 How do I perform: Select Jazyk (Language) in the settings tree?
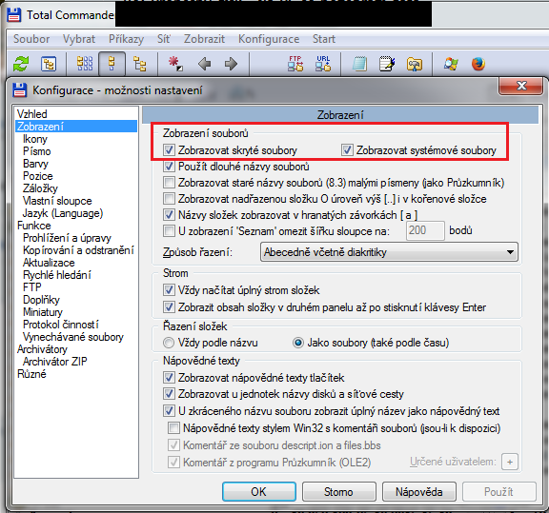pos(63,213)
